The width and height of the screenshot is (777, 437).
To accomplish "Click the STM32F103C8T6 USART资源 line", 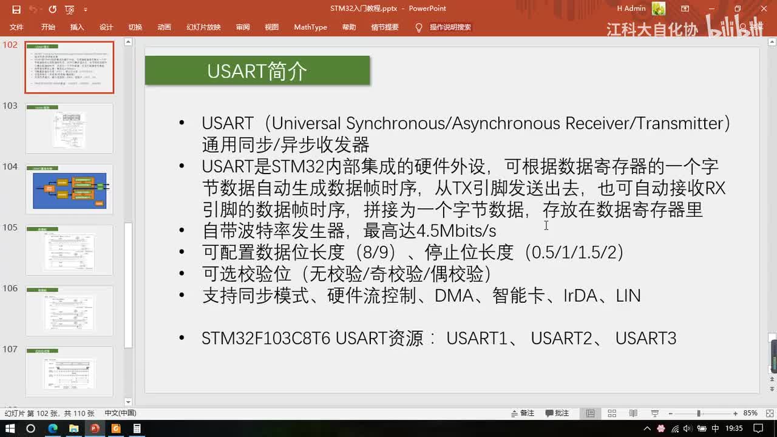I will pyautogui.click(x=439, y=338).
